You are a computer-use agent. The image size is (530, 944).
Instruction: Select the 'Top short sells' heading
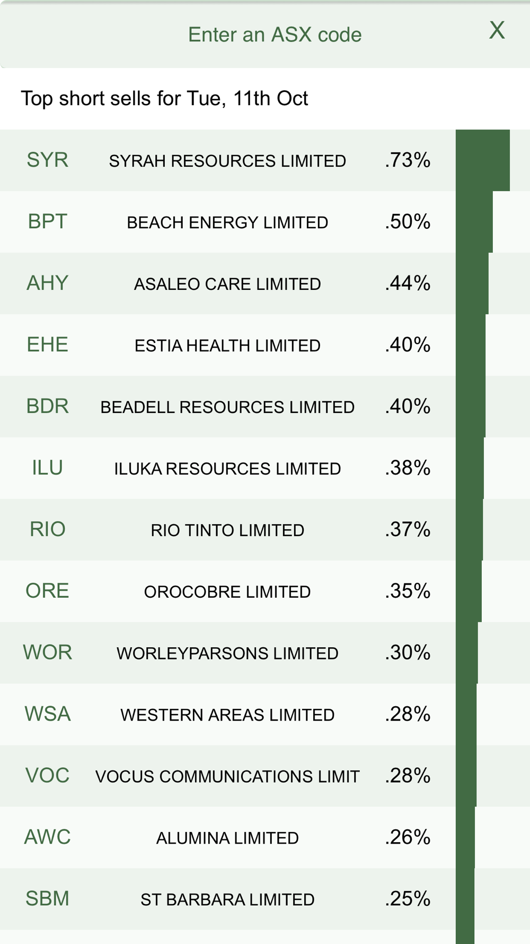pos(164,99)
